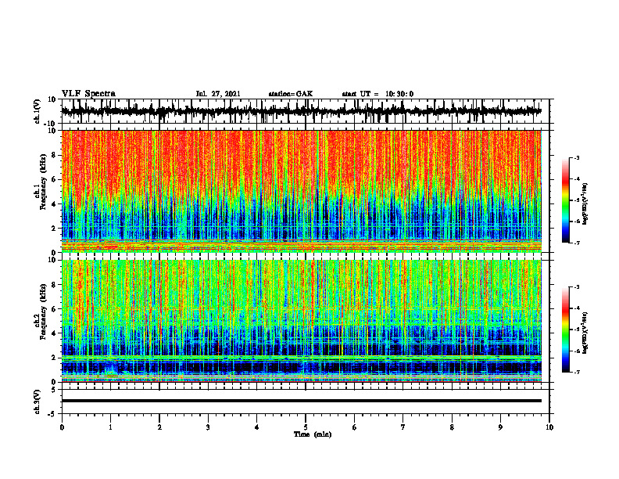
Task: Select the date label "Jul 27, 2021"
Action: (x=218, y=94)
